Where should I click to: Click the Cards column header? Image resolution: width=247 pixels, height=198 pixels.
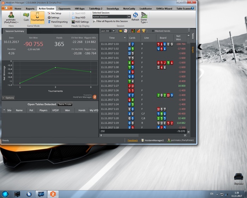(132, 38)
